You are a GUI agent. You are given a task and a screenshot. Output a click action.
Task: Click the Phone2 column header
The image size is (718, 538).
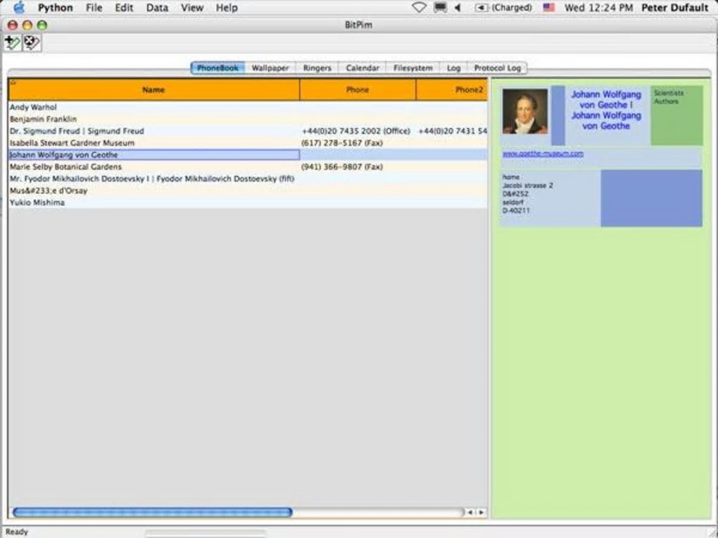(x=452, y=90)
